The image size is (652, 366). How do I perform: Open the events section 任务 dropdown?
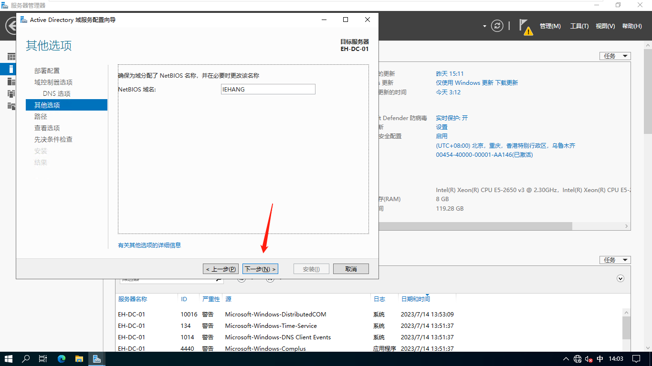tap(615, 260)
